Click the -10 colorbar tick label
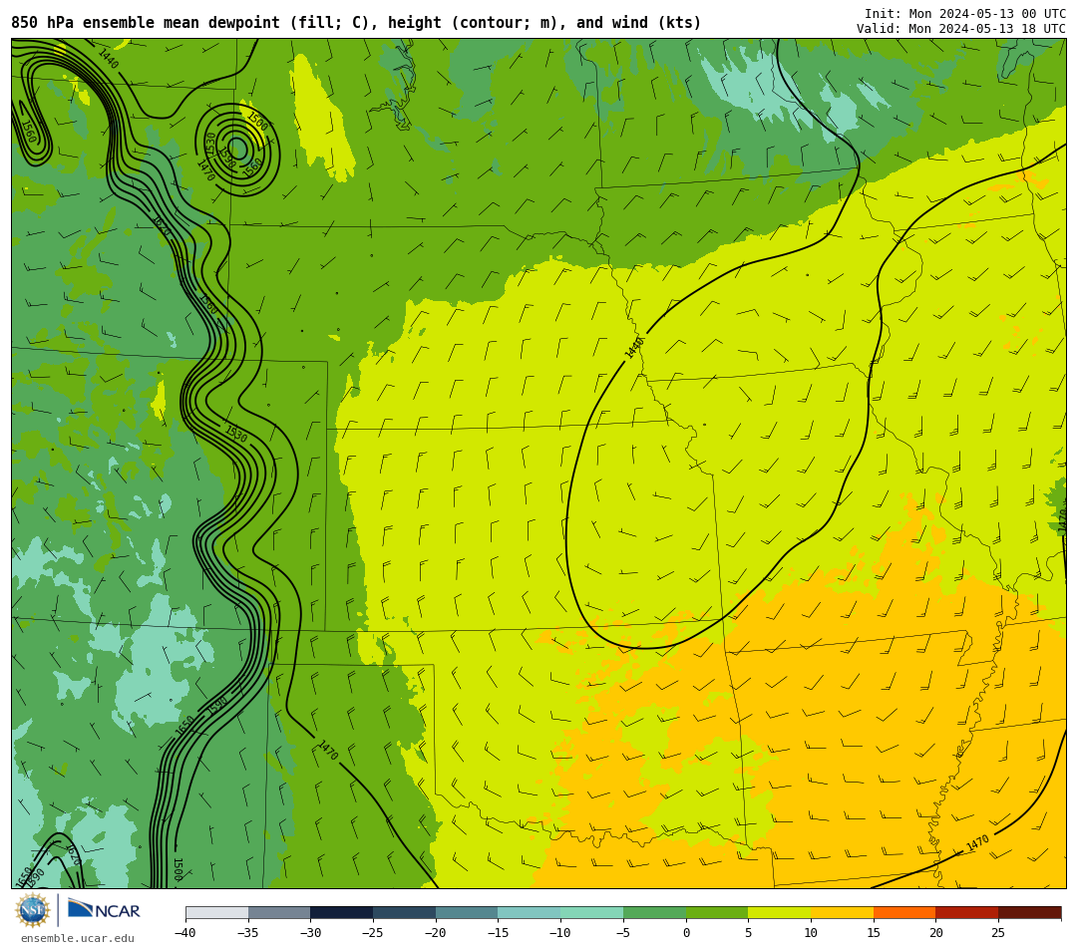The width and height of the screenshot is (1077, 951). [560, 932]
